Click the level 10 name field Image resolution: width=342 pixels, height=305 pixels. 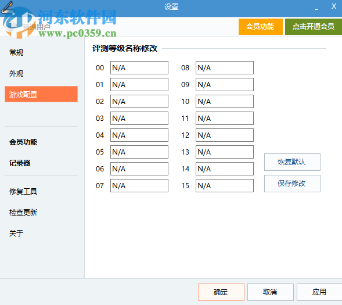(x=225, y=101)
